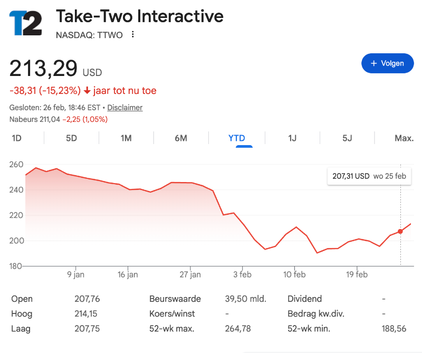Open the 5J five-year chart
The width and height of the screenshot is (422, 353).
pos(347,138)
